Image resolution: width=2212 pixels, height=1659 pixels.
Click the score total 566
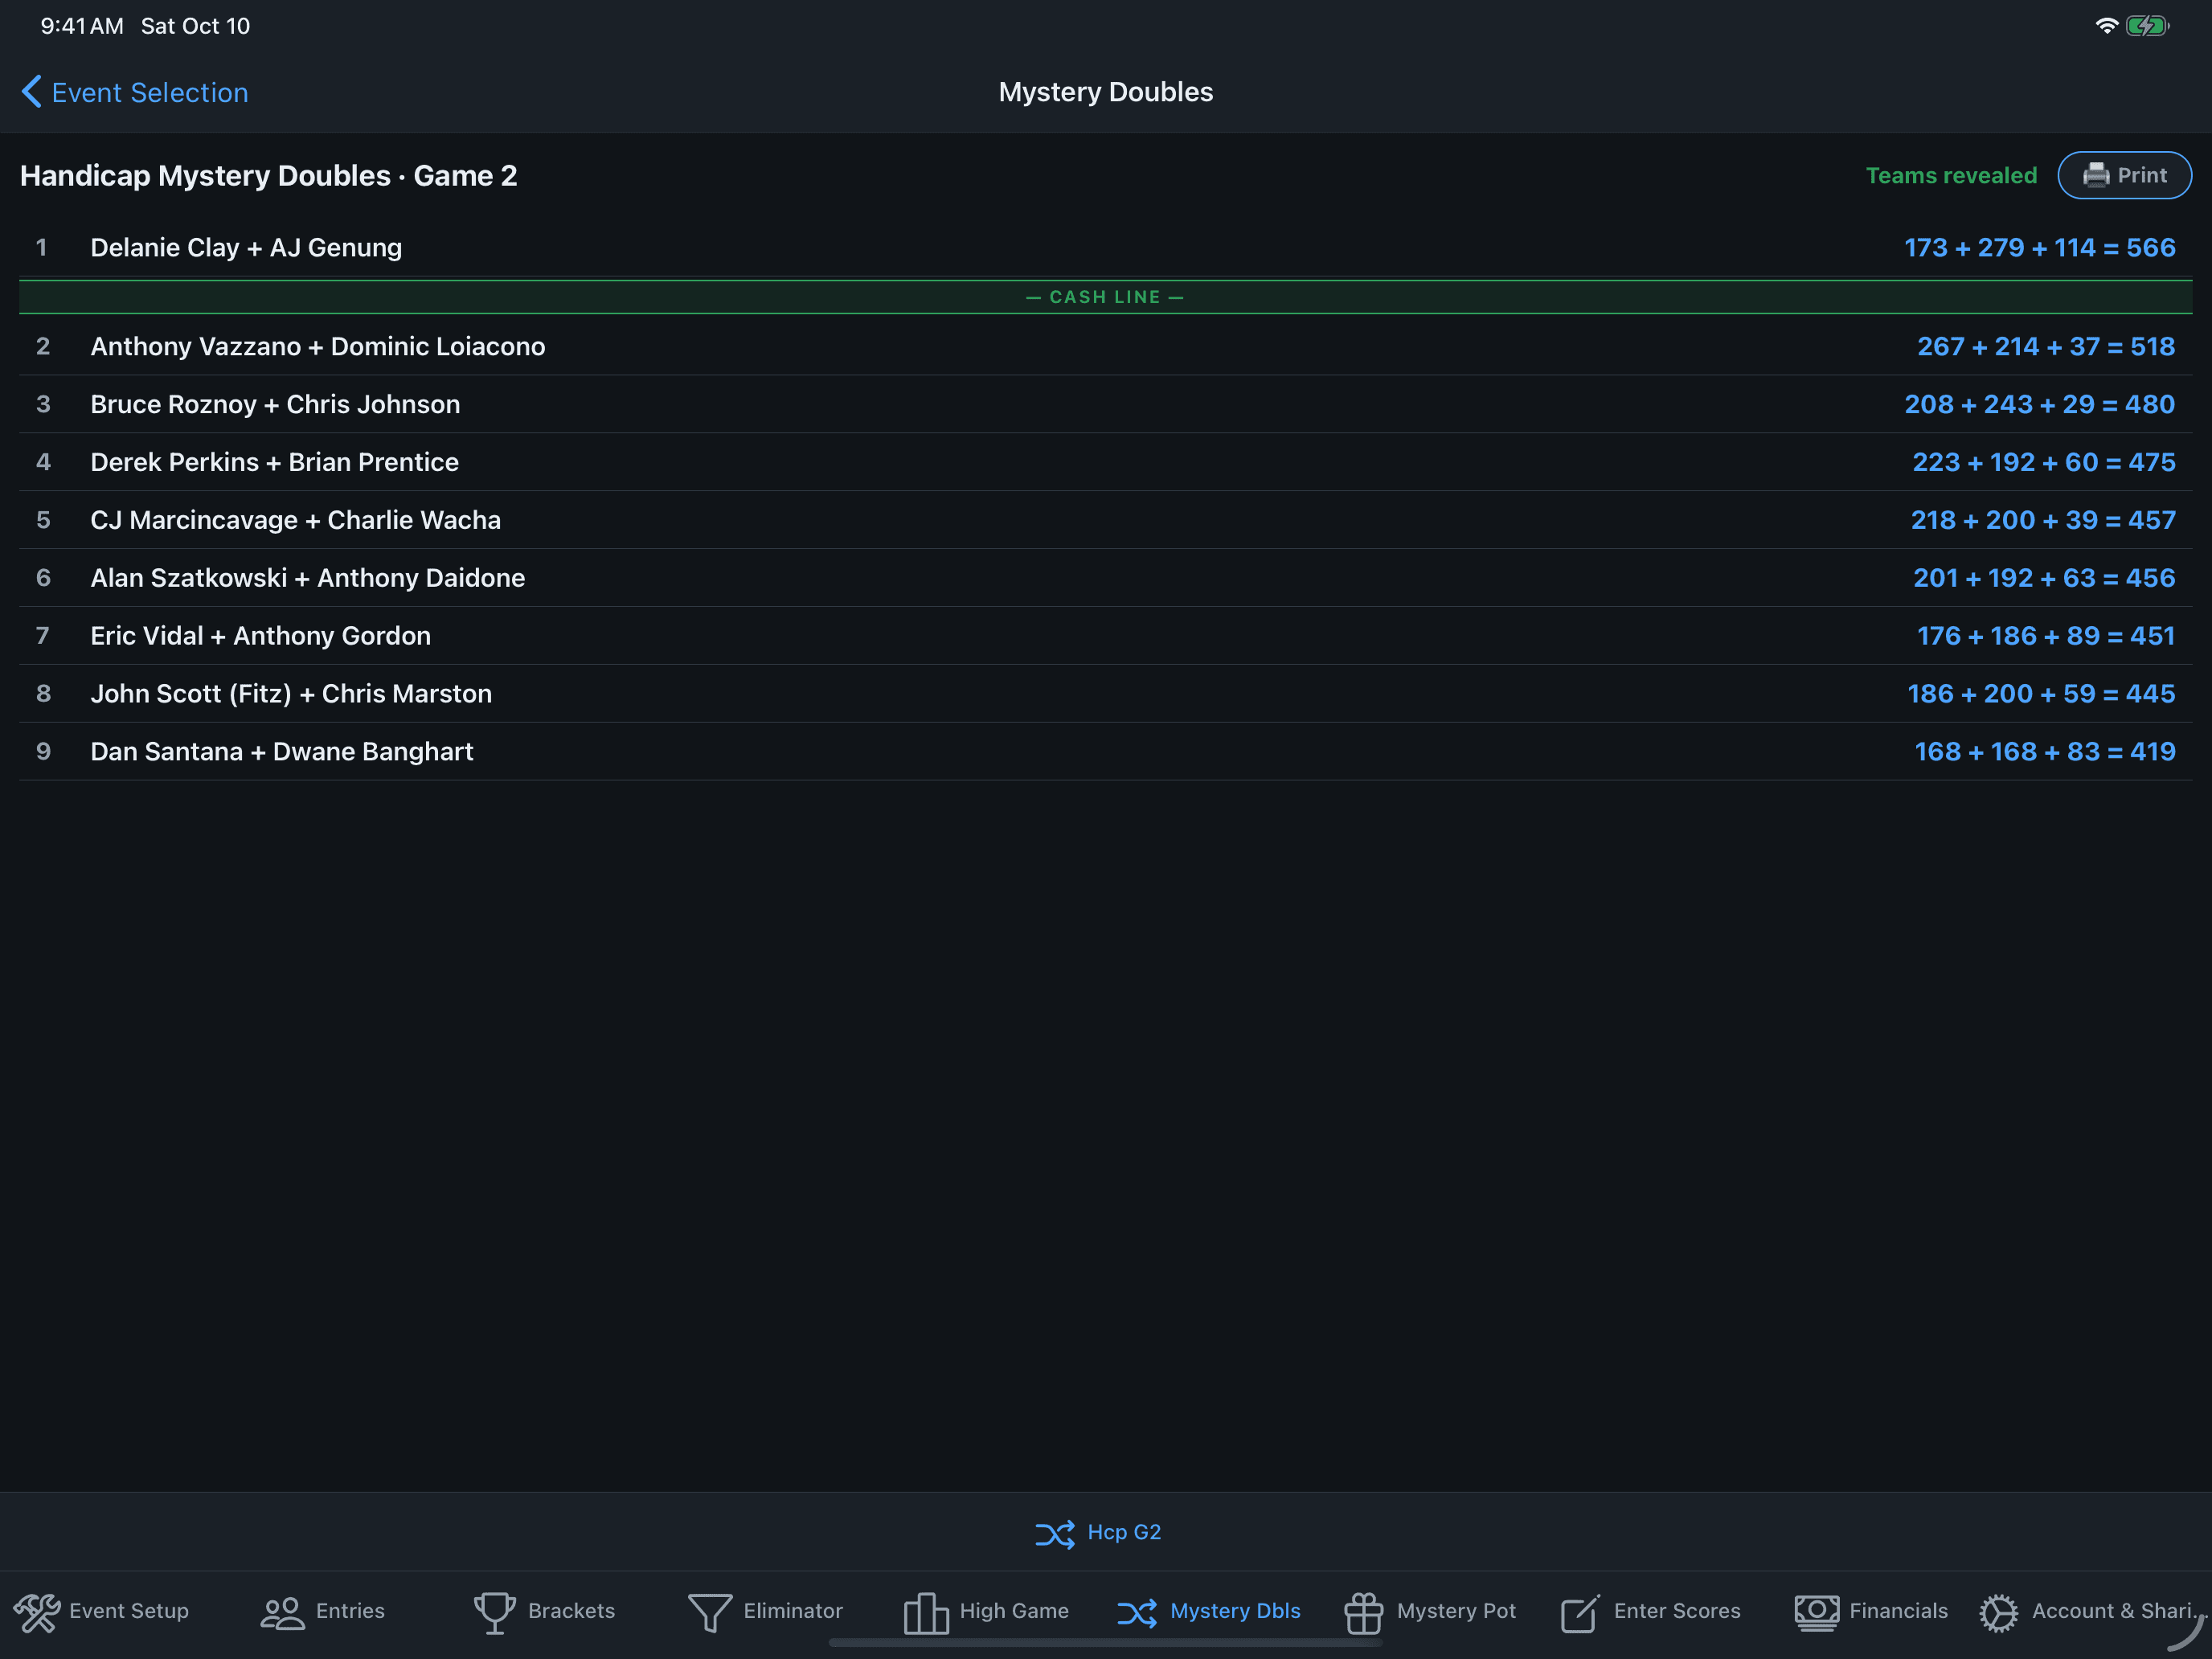tap(2150, 247)
